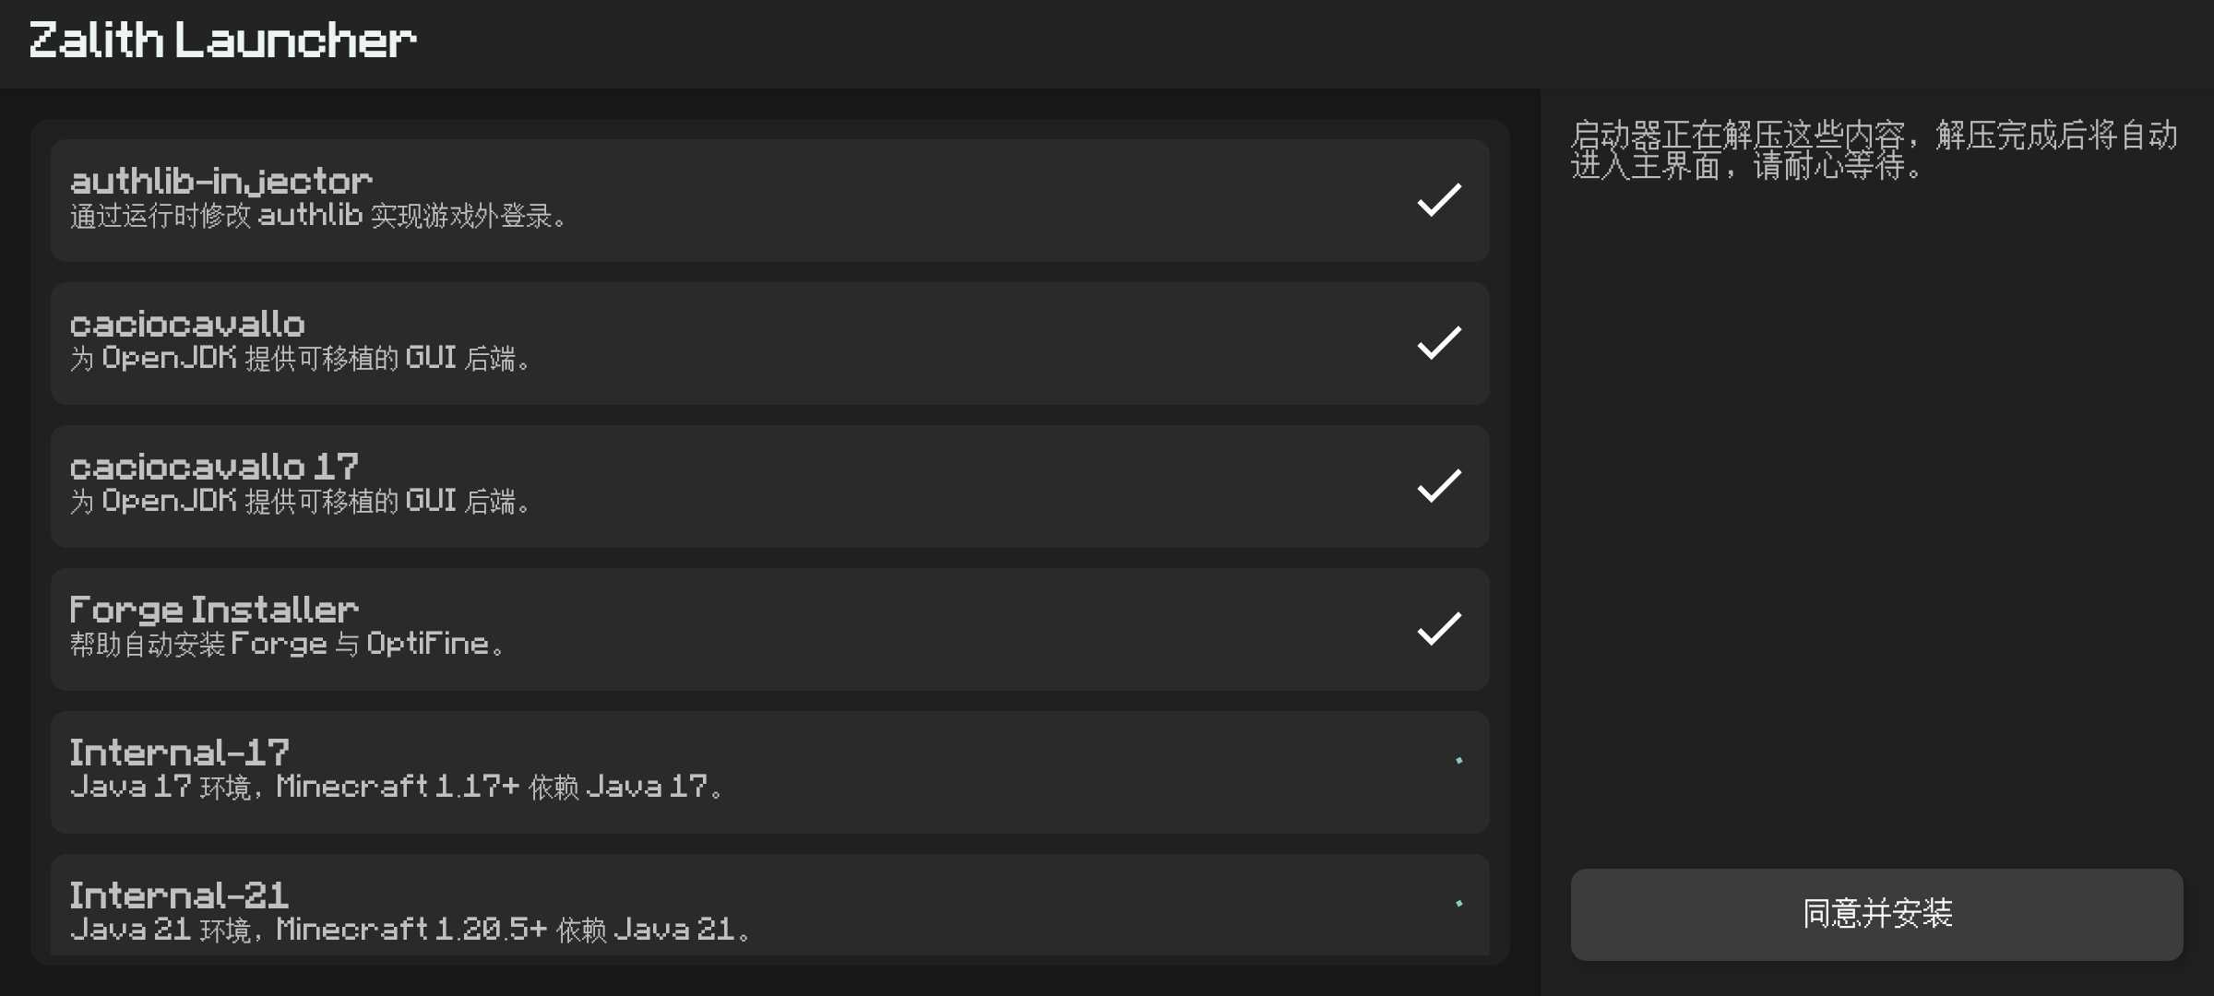2214x996 pixels.
Task: Click the Forge Installer completion checkmark
Action: [1439, 629]
